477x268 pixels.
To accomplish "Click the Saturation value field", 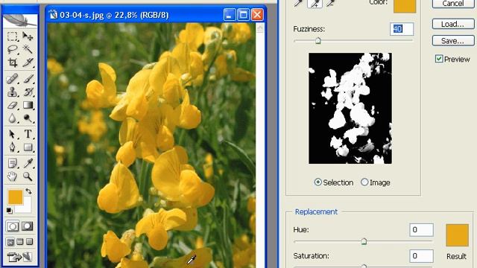I will [x=421, y=256].
